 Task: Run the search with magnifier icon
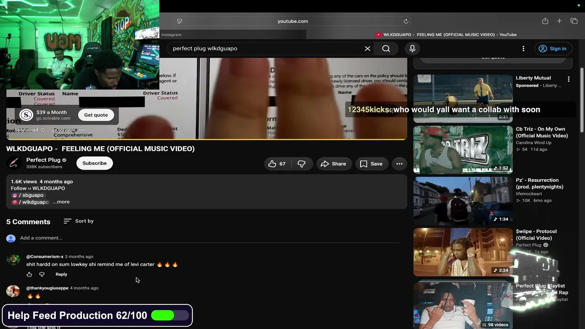coord(386,48)
